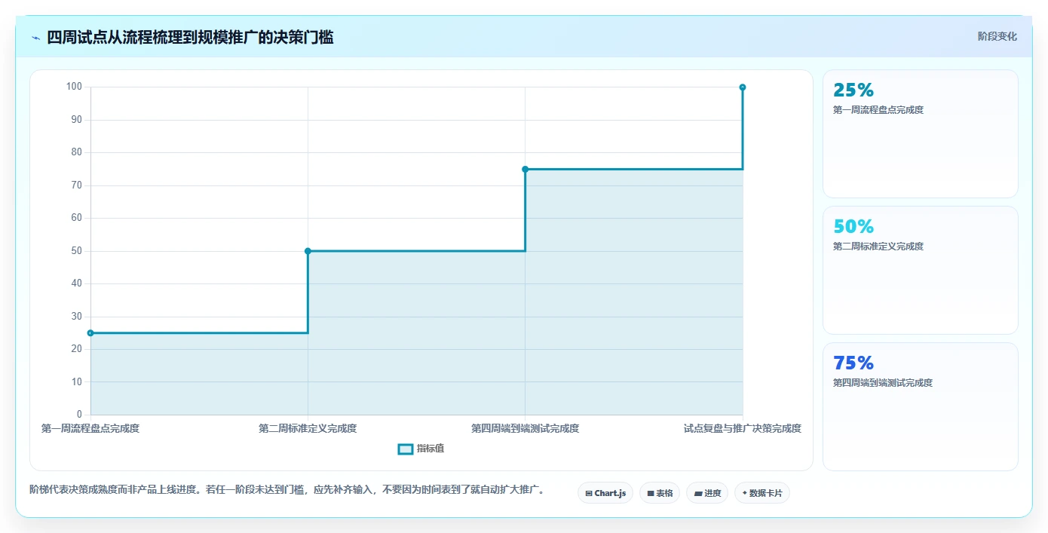Click x-axis label 第四周端到端测试完成度
1048x533 pixels.
click(x=526, y=428)
